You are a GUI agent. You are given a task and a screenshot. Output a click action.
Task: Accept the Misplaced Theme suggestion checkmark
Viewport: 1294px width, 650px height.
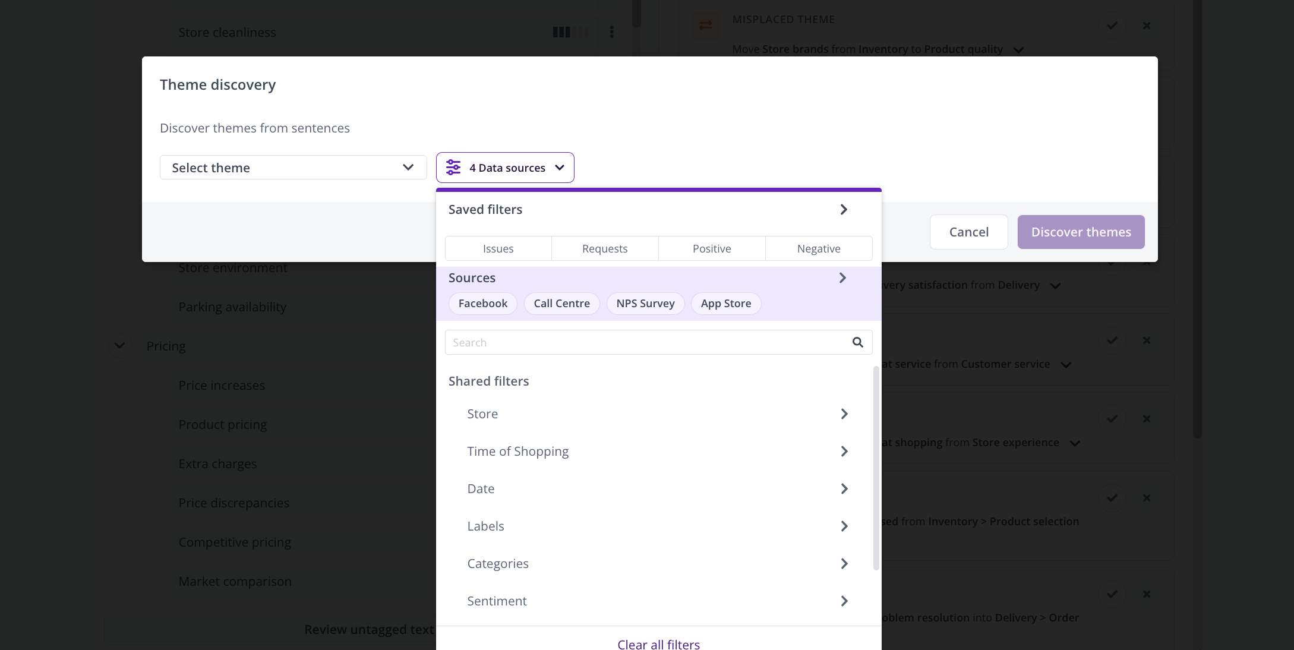pyautogui.click(x=1112, y=26)
